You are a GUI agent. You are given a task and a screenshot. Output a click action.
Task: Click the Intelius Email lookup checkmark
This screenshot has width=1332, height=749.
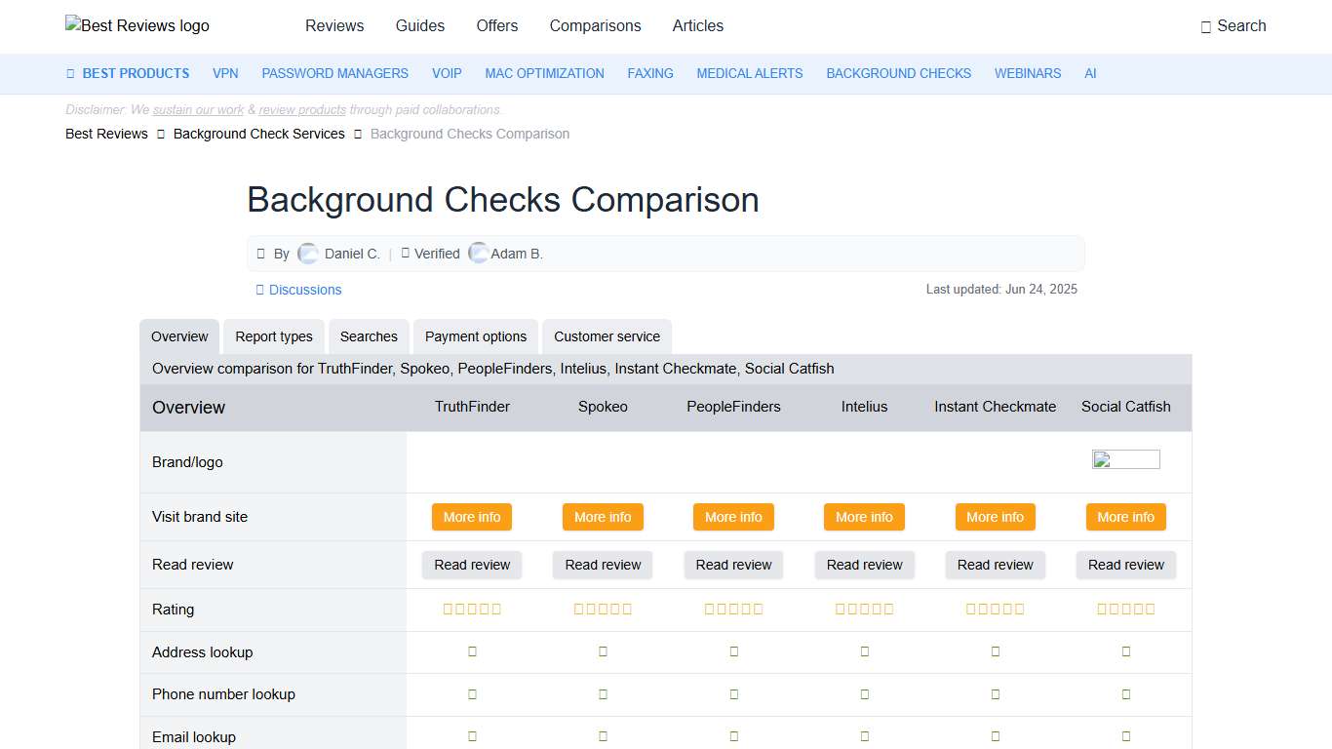click(864, 736)
